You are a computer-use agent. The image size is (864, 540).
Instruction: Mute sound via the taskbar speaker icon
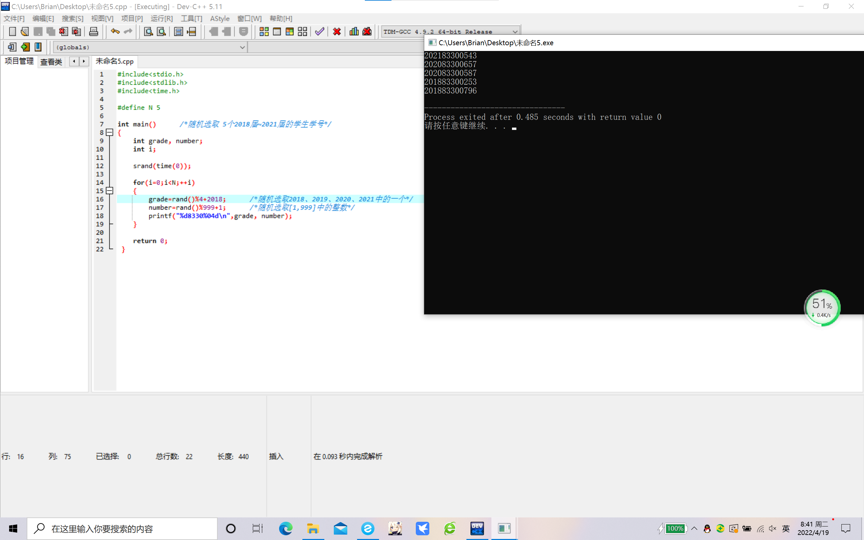773,528
